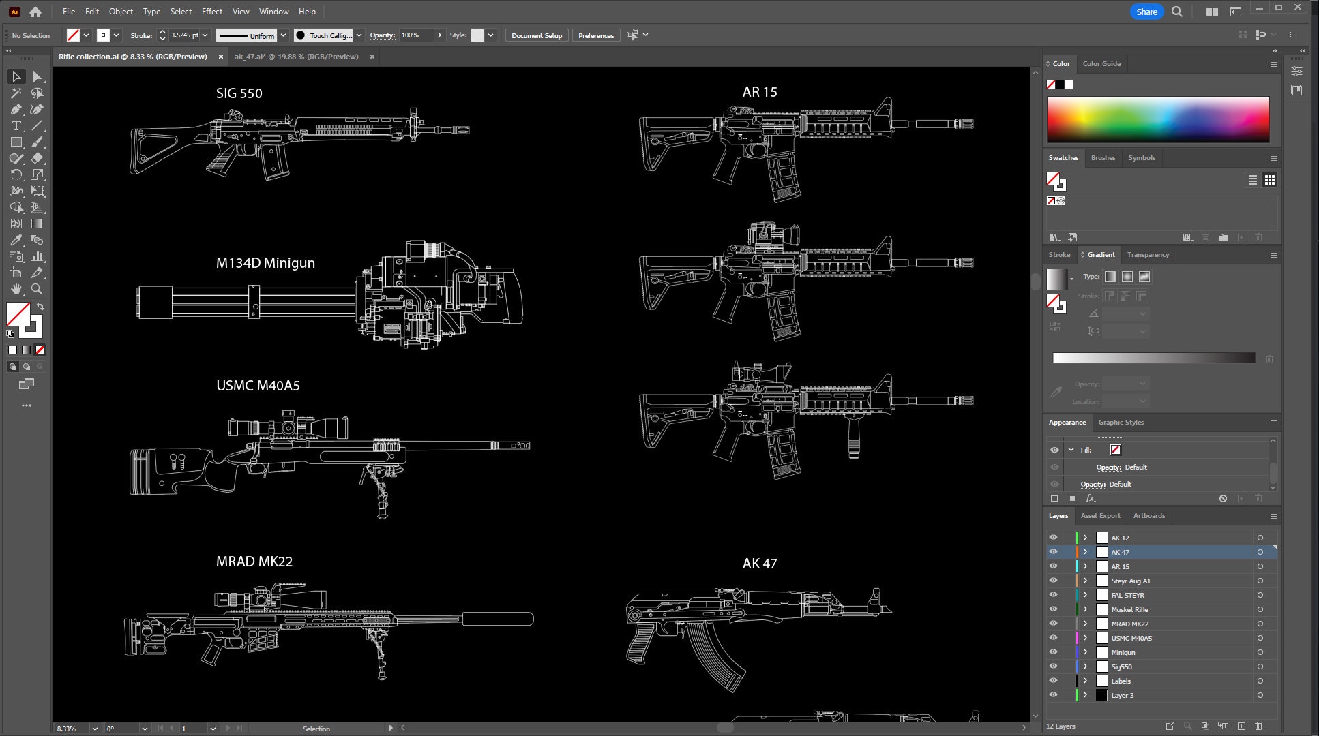Open the Layers panel menu icon
Image resolution: width=1319 pixels, height=736 pixels.
[x=1274, y=516]
